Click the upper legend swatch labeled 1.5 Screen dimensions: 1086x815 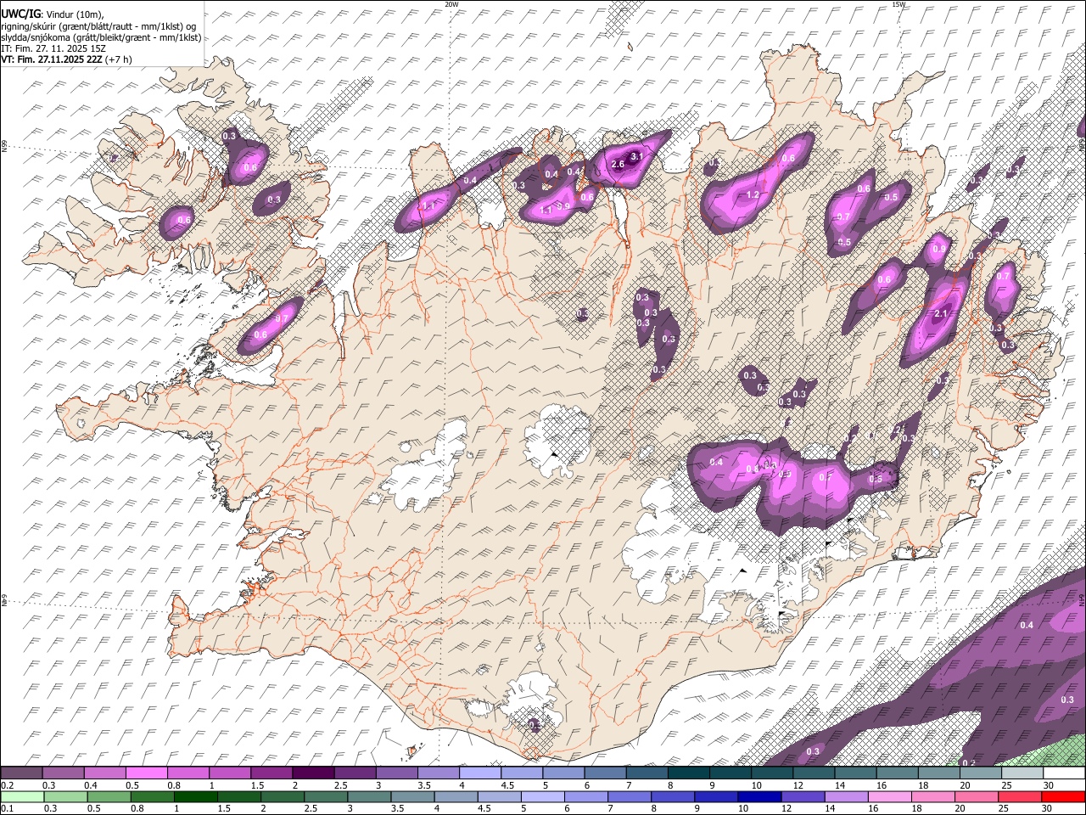[271, 773]
